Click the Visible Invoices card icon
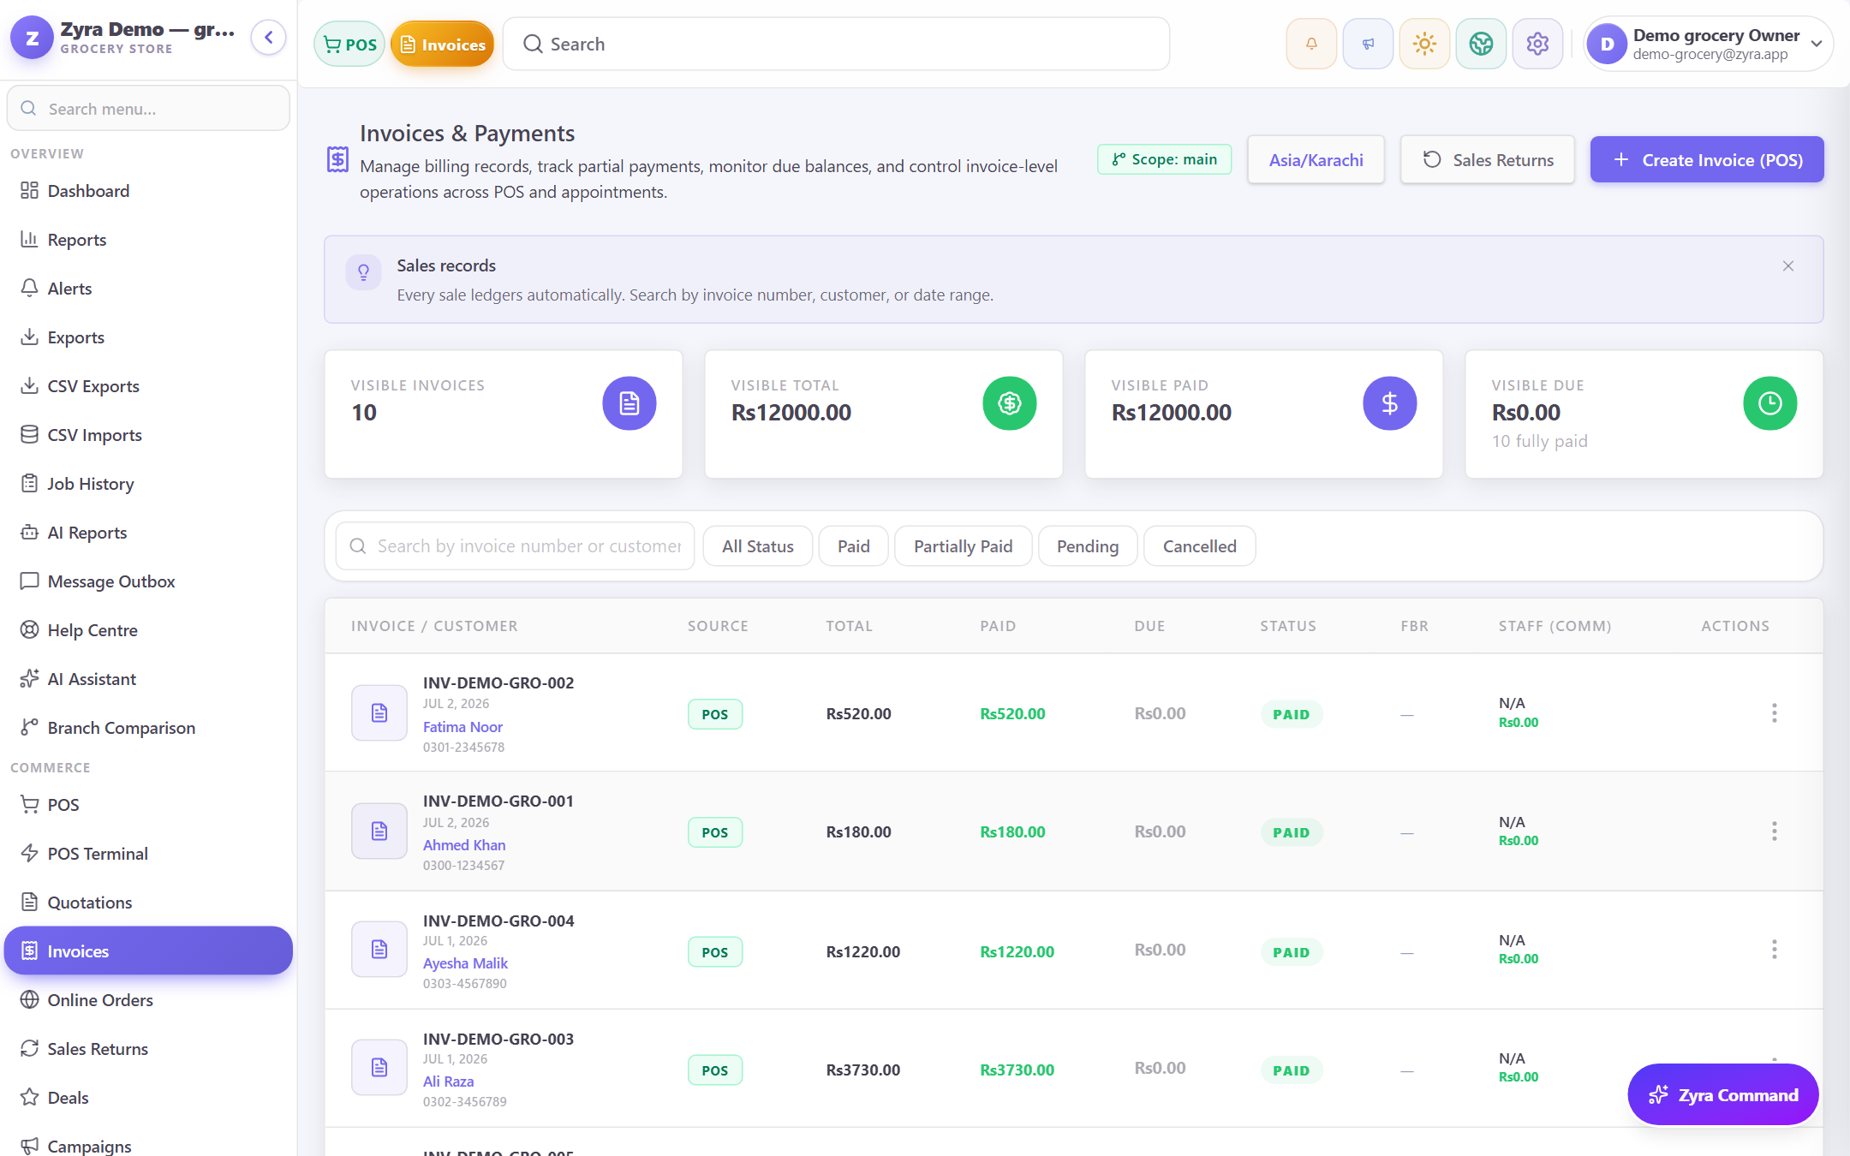1850x1156 pixels. coord(630,403)
